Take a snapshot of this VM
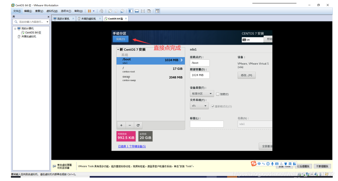Screen dimensions: 338x181 [x=110, y=11]
